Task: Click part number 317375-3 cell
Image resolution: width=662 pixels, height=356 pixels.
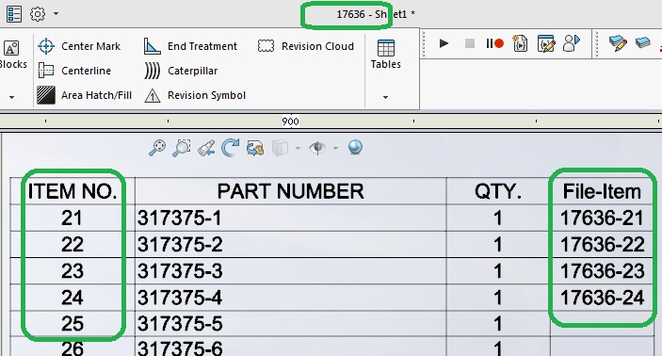Action: tap(290, 270)
